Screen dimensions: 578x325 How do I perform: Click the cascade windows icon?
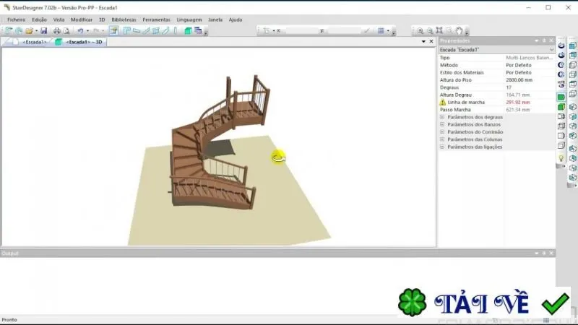click(198, 30)
